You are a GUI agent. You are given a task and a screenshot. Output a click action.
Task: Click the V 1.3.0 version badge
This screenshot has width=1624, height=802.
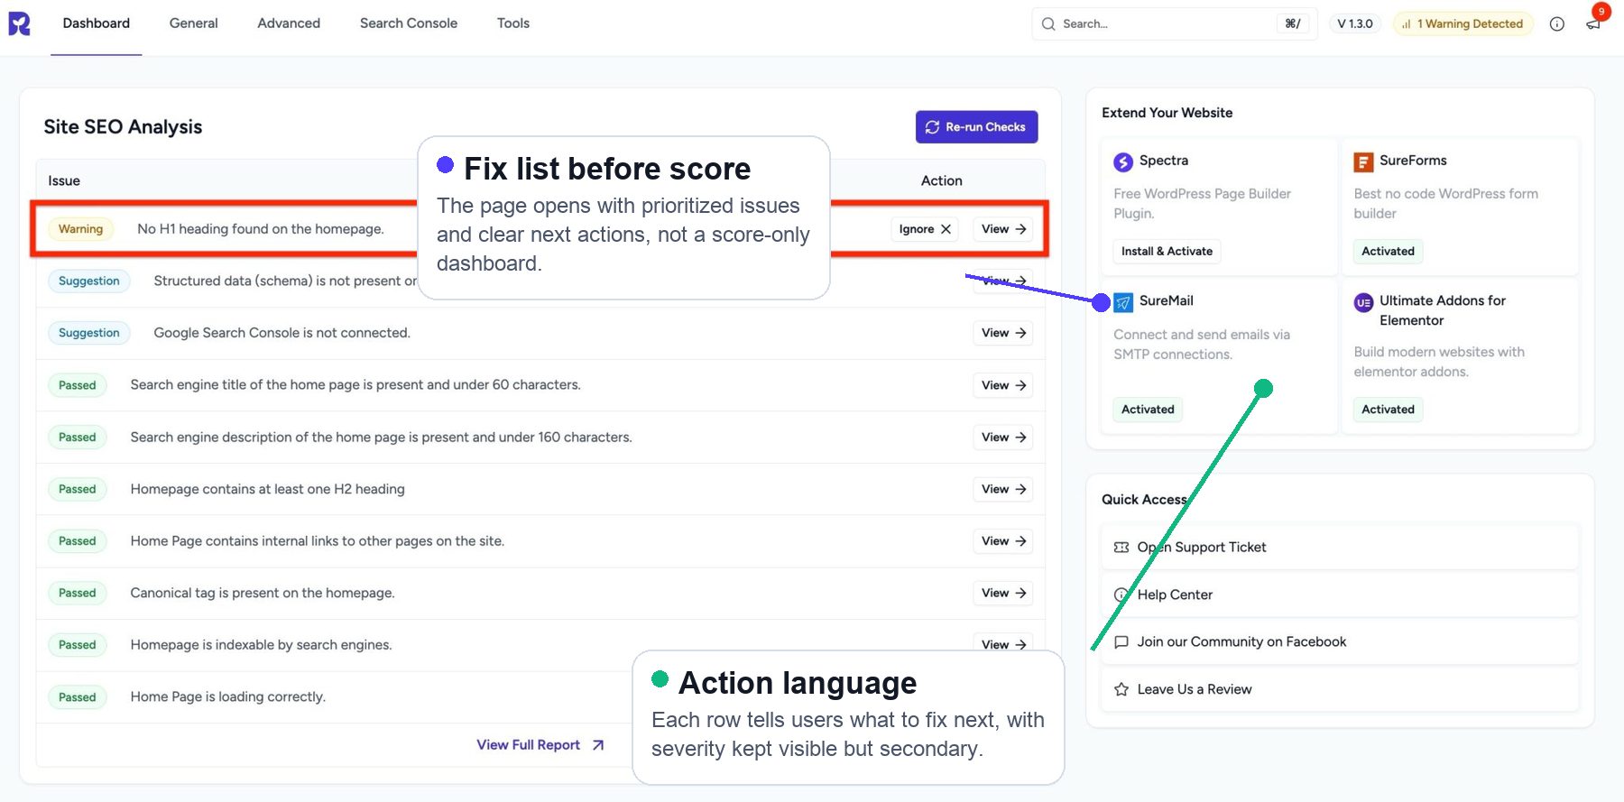1355,23
